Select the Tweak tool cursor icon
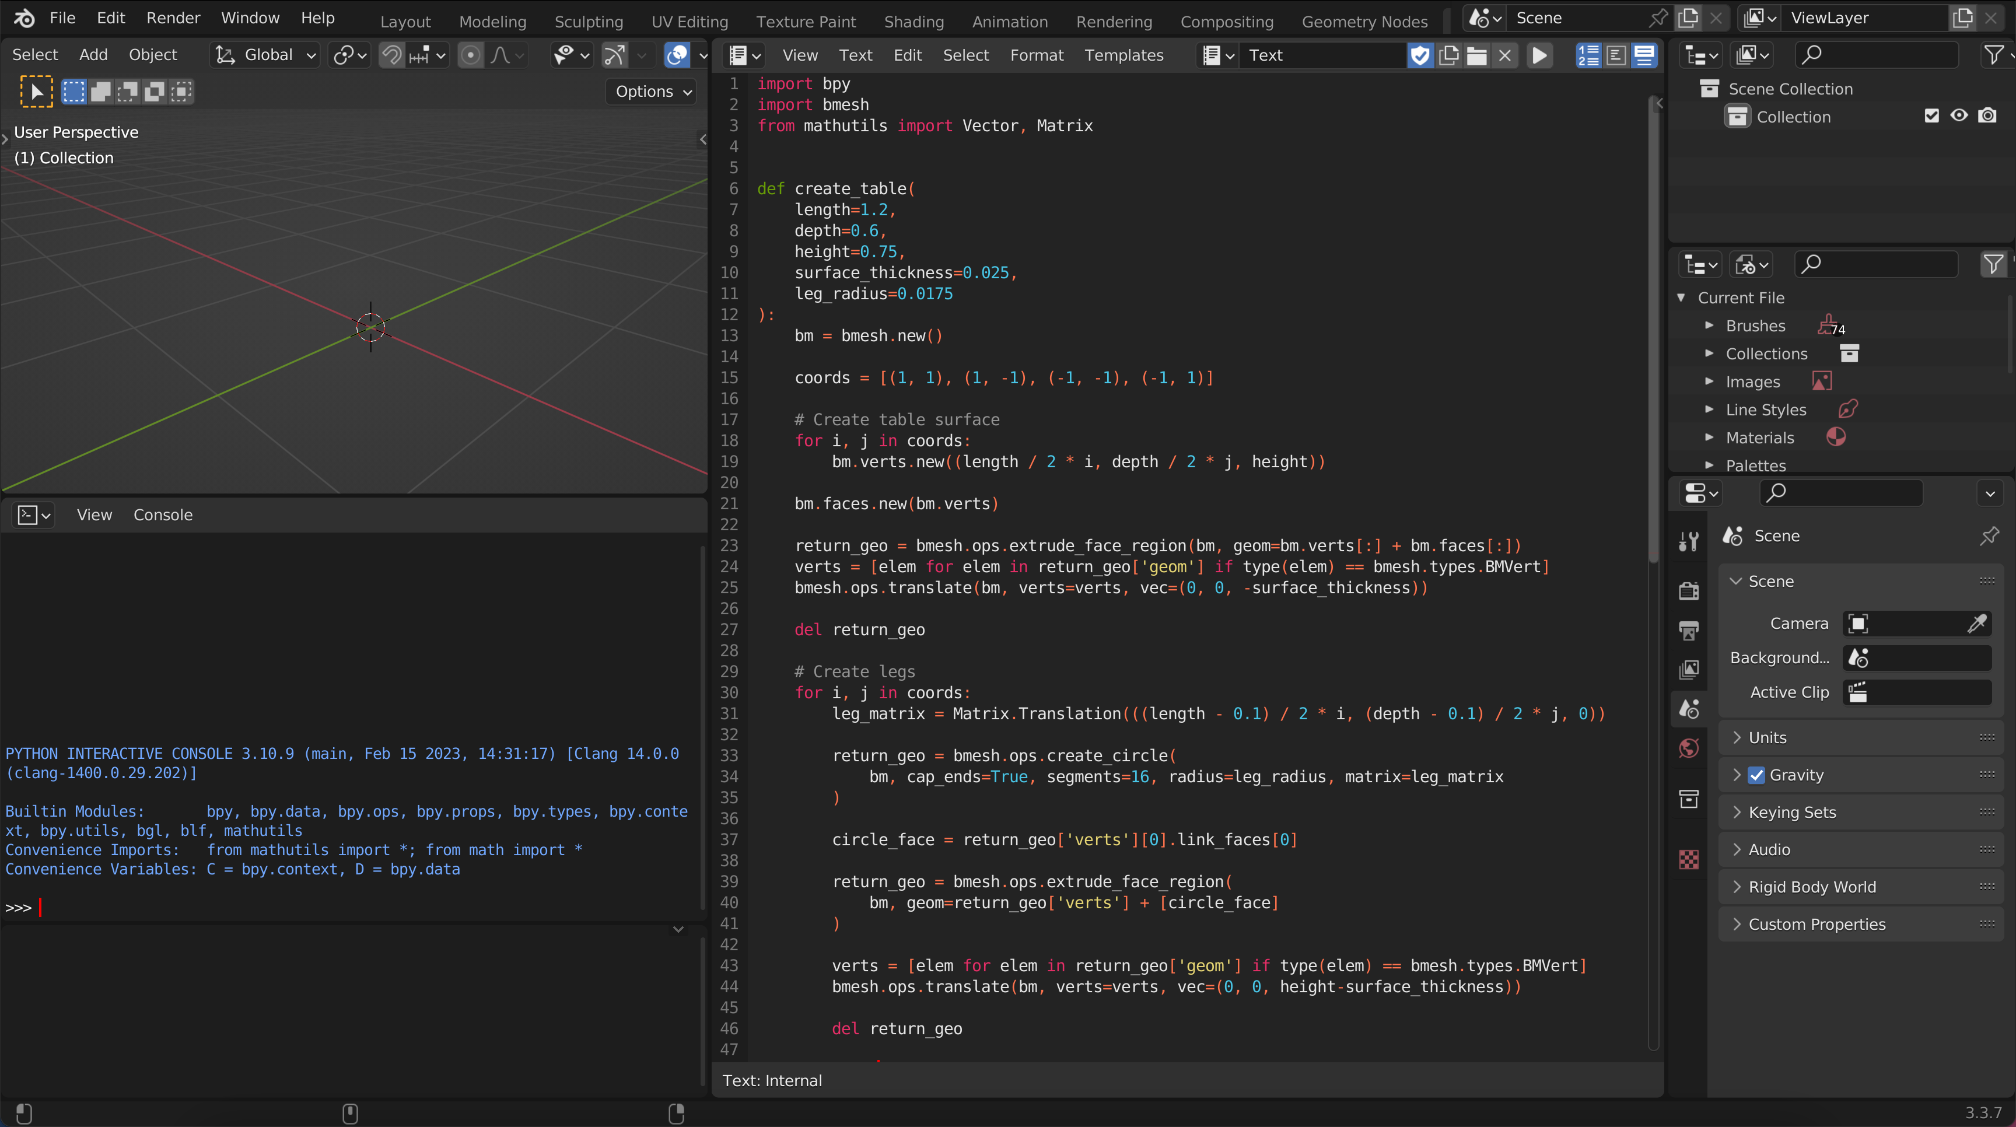This screenshot has height=1127, width=2016. [x=36, y=92]
